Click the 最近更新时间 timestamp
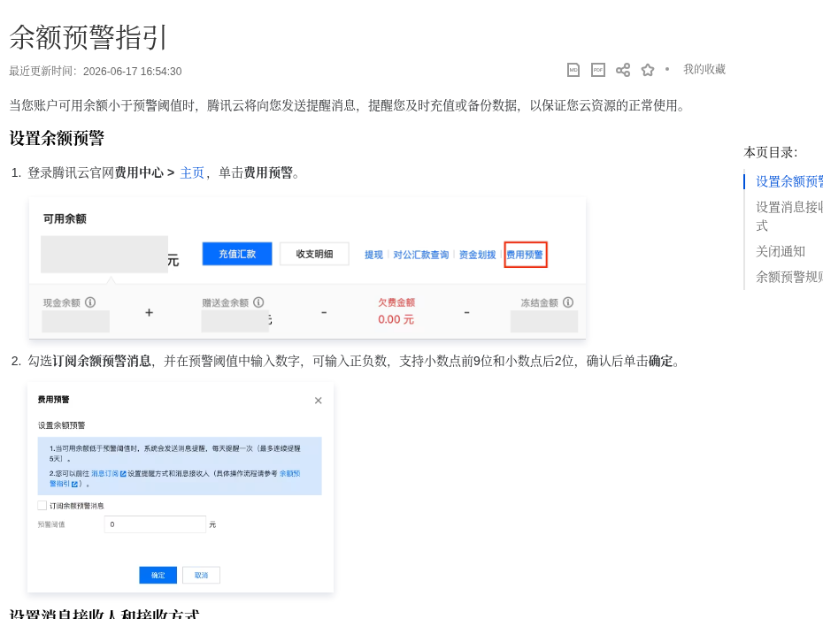 96,72
